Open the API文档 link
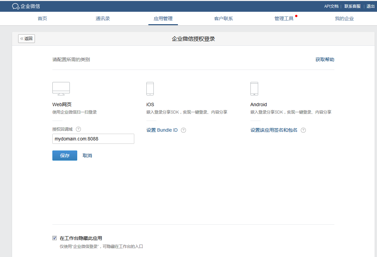Image resolution: width=377 pixels, height=257 pixels. click(x=331, y=6)
